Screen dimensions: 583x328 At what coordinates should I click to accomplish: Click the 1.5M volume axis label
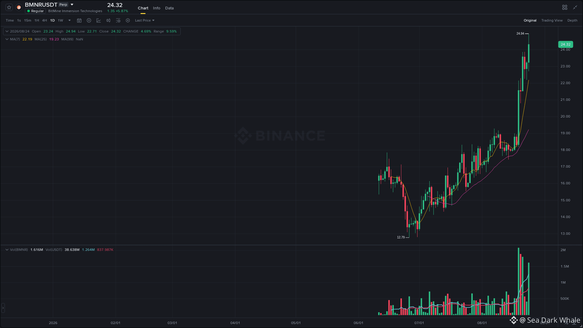(x=565, y=266)
